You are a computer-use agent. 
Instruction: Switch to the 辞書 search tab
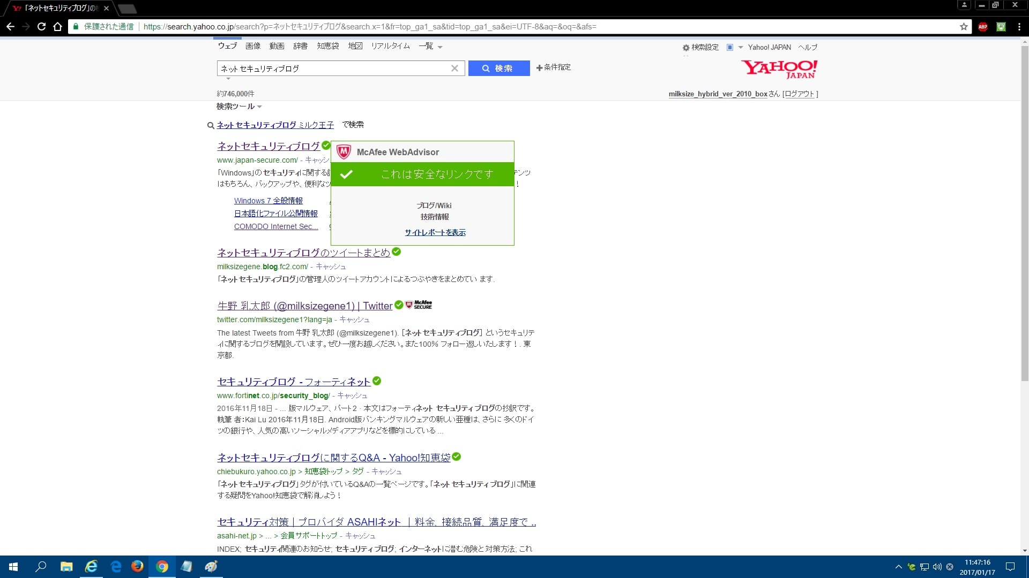coord(300,46)
